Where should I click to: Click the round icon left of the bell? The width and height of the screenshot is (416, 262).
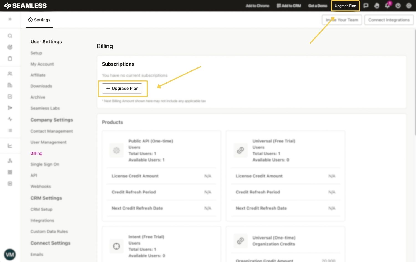[x=377, y=6]
